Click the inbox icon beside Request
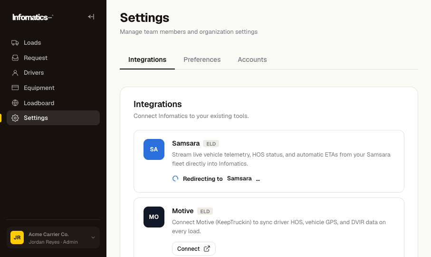The image size is (431, 257). coord(15,58)
